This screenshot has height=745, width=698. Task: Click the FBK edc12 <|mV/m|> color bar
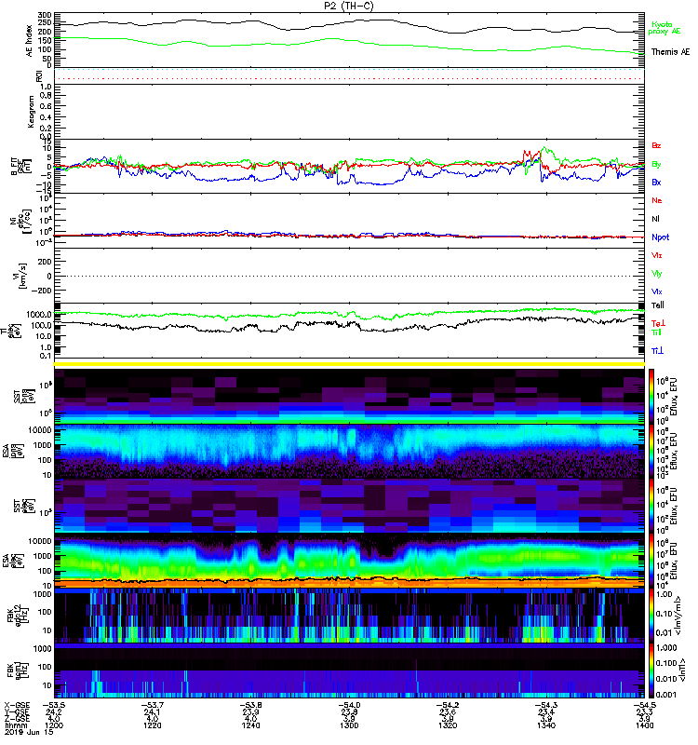[651, 616]
